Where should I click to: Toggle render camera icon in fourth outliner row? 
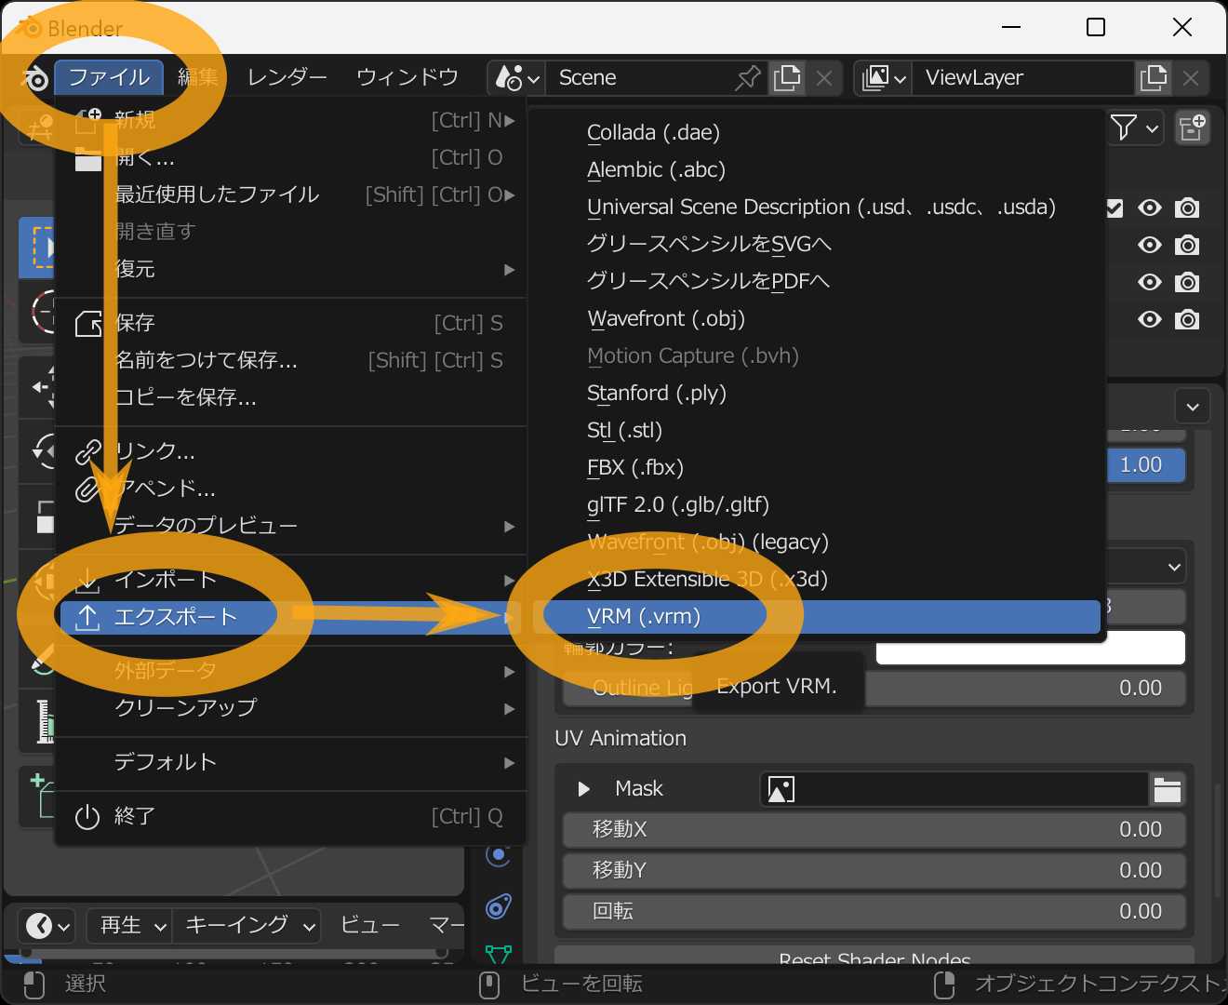(x=1187, y=319)
